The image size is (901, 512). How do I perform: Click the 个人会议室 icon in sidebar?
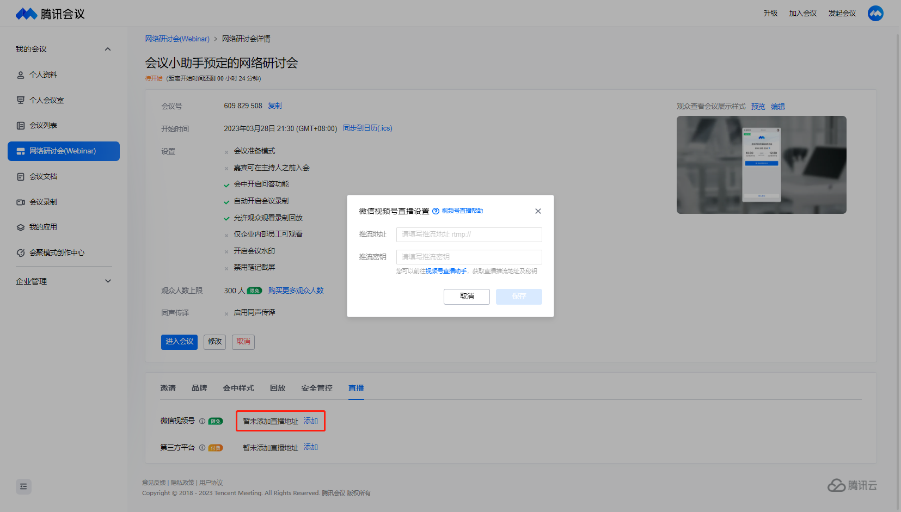[21, 100]
